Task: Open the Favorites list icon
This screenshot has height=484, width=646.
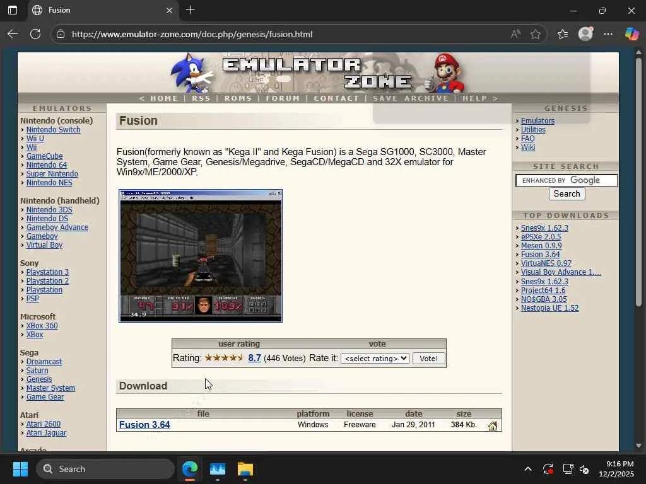Action: tap(562, 34)
